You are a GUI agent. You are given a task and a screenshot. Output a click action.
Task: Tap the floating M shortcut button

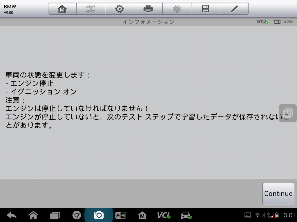(x=287, y=113)
